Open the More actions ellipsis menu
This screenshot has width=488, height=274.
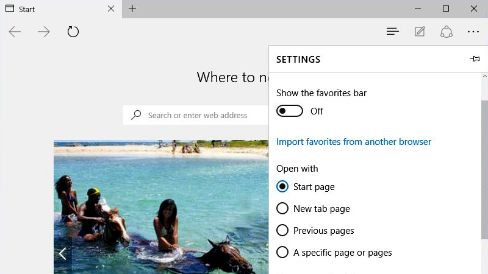[x=473, y=32]
